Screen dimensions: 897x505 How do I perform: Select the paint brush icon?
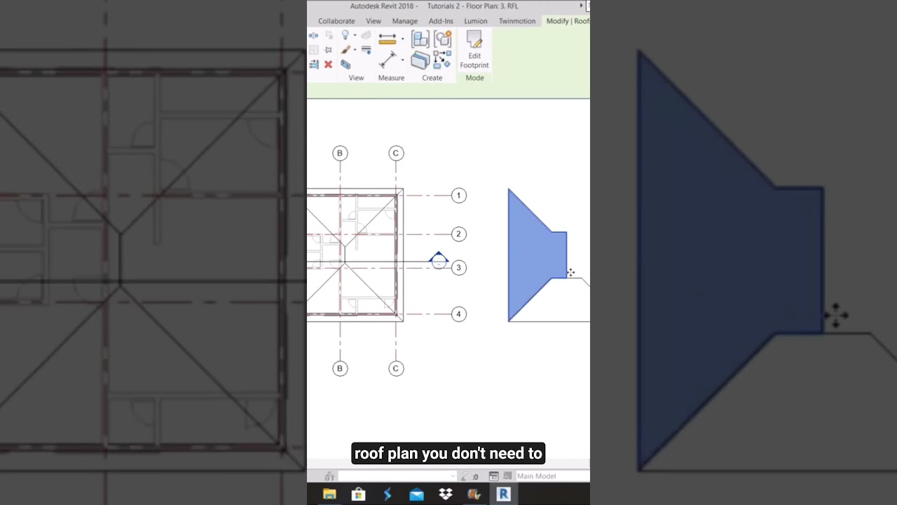coord(345,50)
